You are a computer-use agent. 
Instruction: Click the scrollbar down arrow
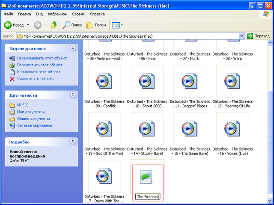click(270, 201)
